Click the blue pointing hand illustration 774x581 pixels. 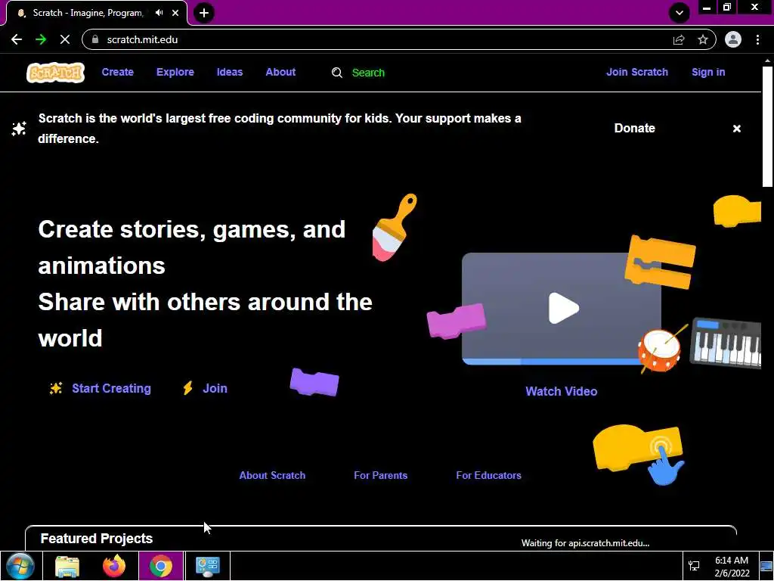[666, 467]
